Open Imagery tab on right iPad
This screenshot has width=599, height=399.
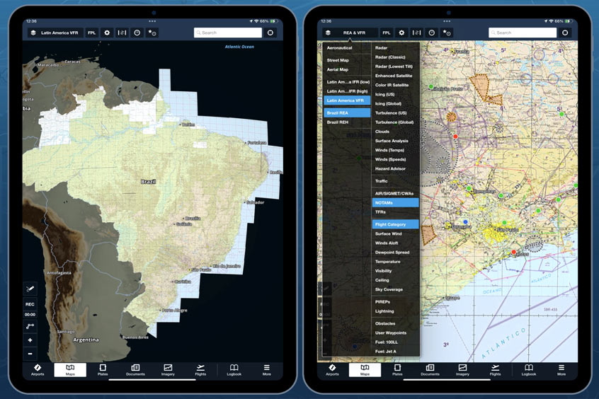point(462,369)
